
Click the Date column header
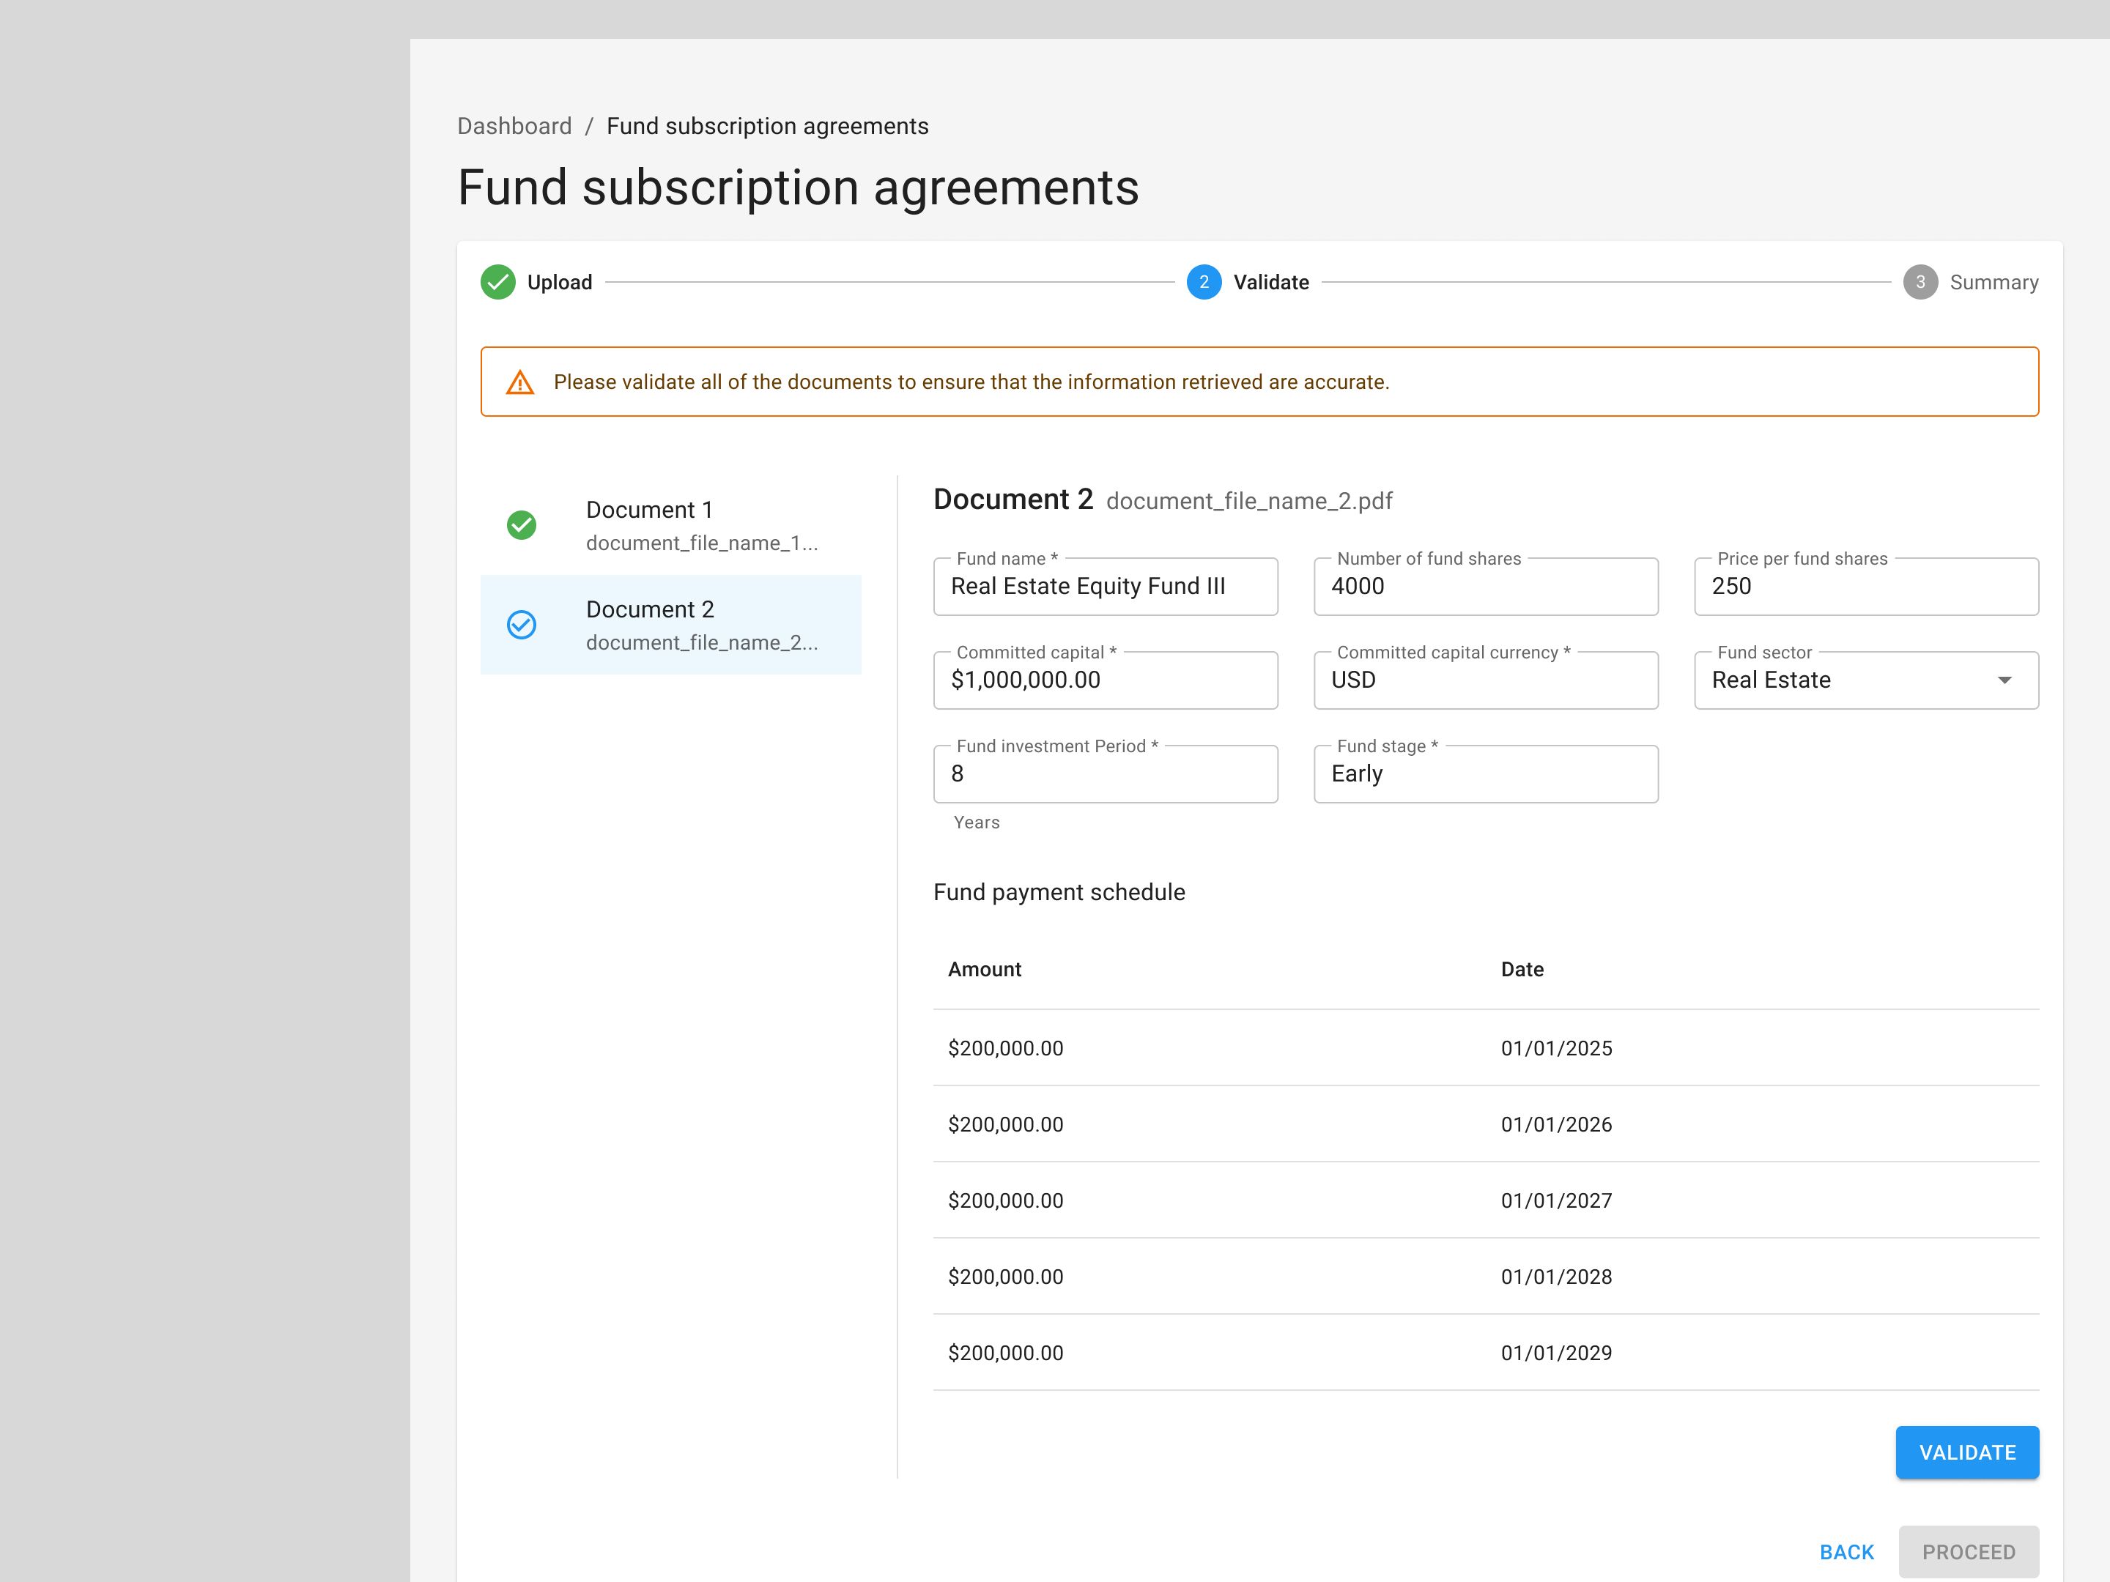tap(1522, 969)
